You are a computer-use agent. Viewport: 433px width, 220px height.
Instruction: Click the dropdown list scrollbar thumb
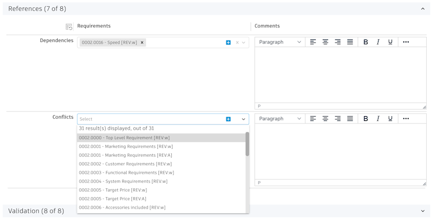247,144
